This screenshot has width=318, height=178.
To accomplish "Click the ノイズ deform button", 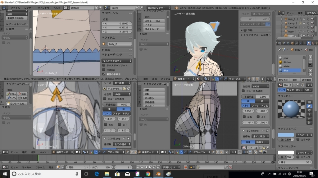I will point(154,25).
